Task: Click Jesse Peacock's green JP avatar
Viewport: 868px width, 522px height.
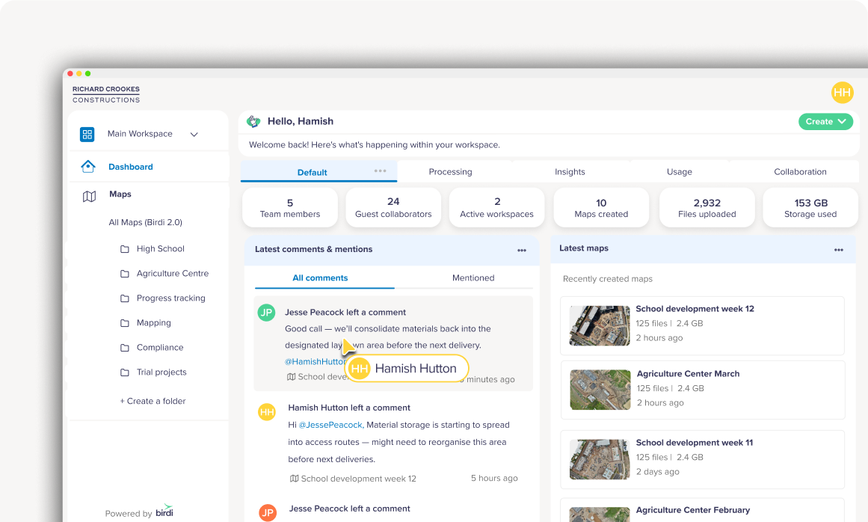Action: (x=266, y=312)
